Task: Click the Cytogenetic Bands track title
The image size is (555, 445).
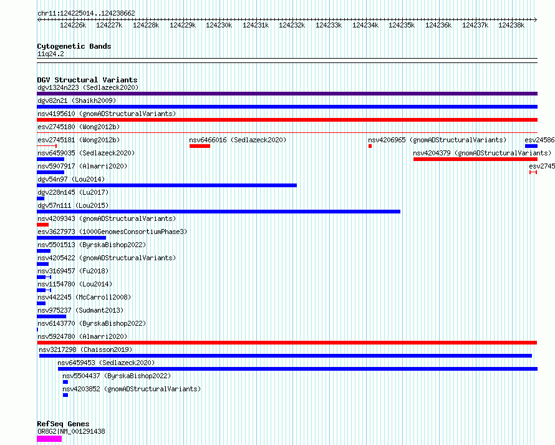Action: (x=74, y=46)
